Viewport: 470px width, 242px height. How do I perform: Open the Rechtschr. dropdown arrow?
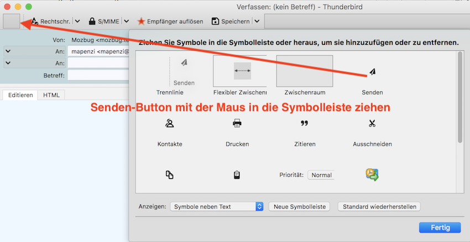click(77, 21)
